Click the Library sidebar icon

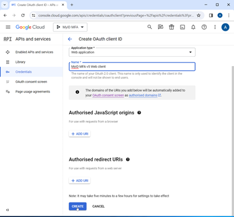click(x=8, y=62)
